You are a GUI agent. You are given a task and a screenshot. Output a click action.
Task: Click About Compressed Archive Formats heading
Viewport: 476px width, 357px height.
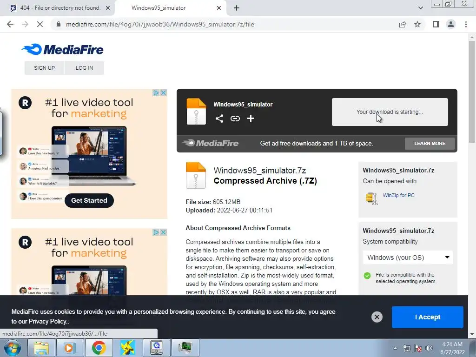point(238,228)
